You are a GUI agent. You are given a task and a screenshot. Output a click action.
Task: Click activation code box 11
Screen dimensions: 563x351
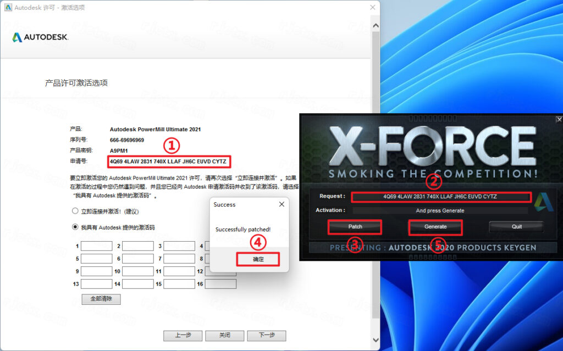(x=179, y=271)
